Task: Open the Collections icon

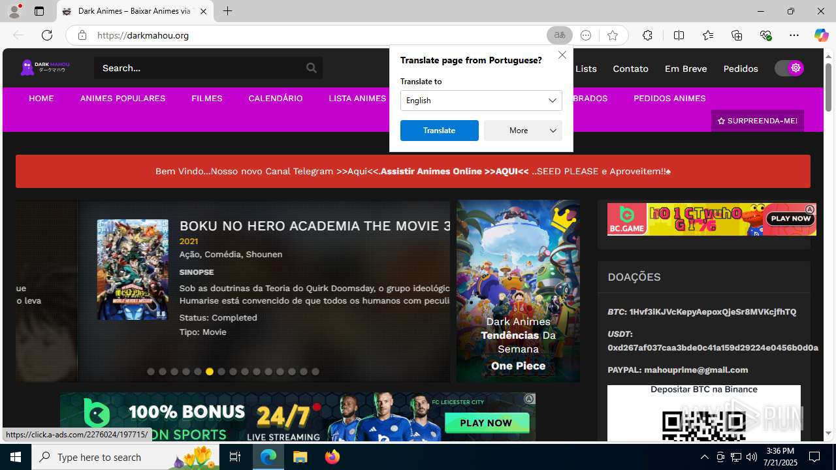Action: [x=737, y=35]
